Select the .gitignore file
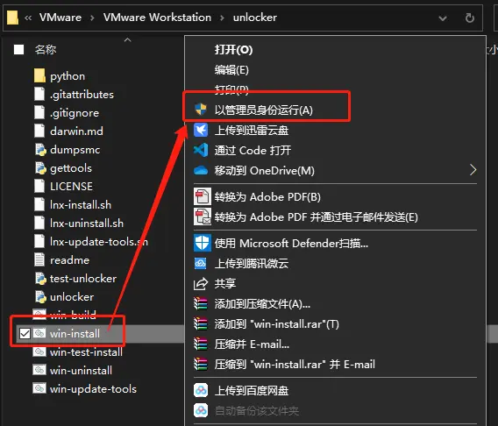498x426 pixels. click(75, 113)
